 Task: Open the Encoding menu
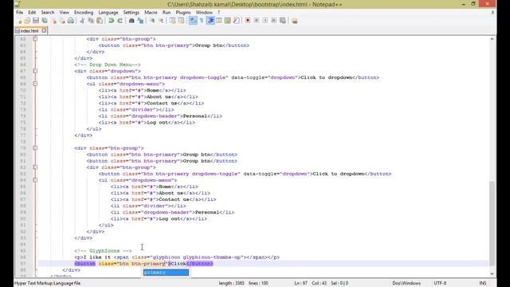coord(84,13)
